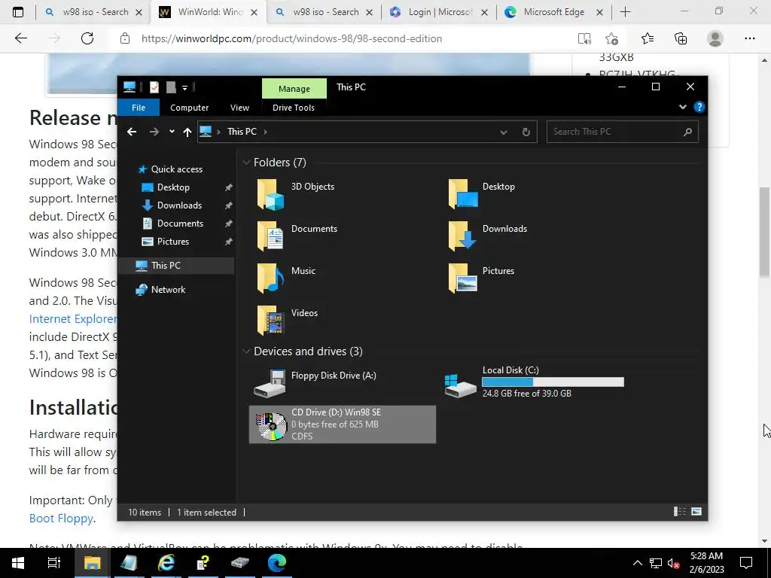Screen dimensions: 771x578
Task: Show hidden tray icons chevron
Action: [637, 563]
